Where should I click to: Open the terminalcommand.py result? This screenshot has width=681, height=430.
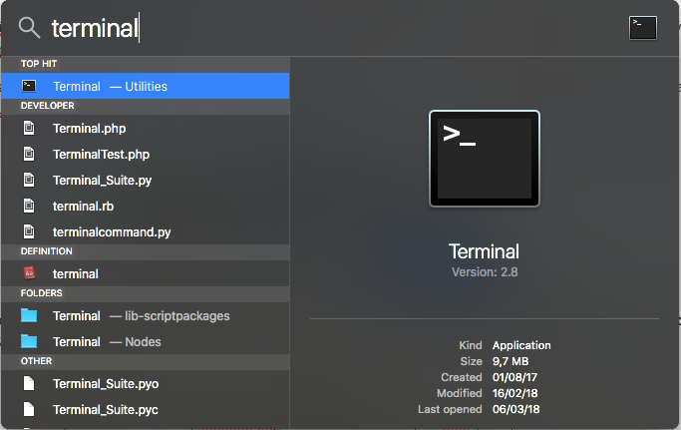tap(145, 231)
